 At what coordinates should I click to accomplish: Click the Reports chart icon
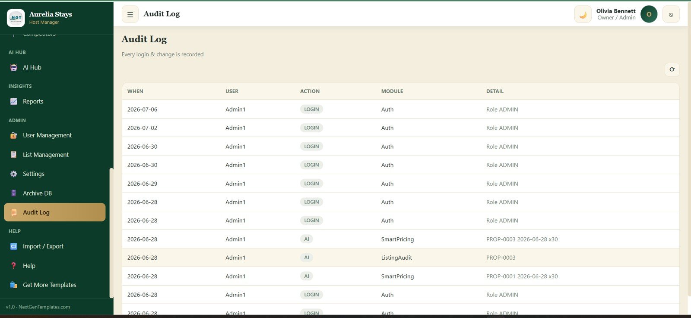[14, 102]
